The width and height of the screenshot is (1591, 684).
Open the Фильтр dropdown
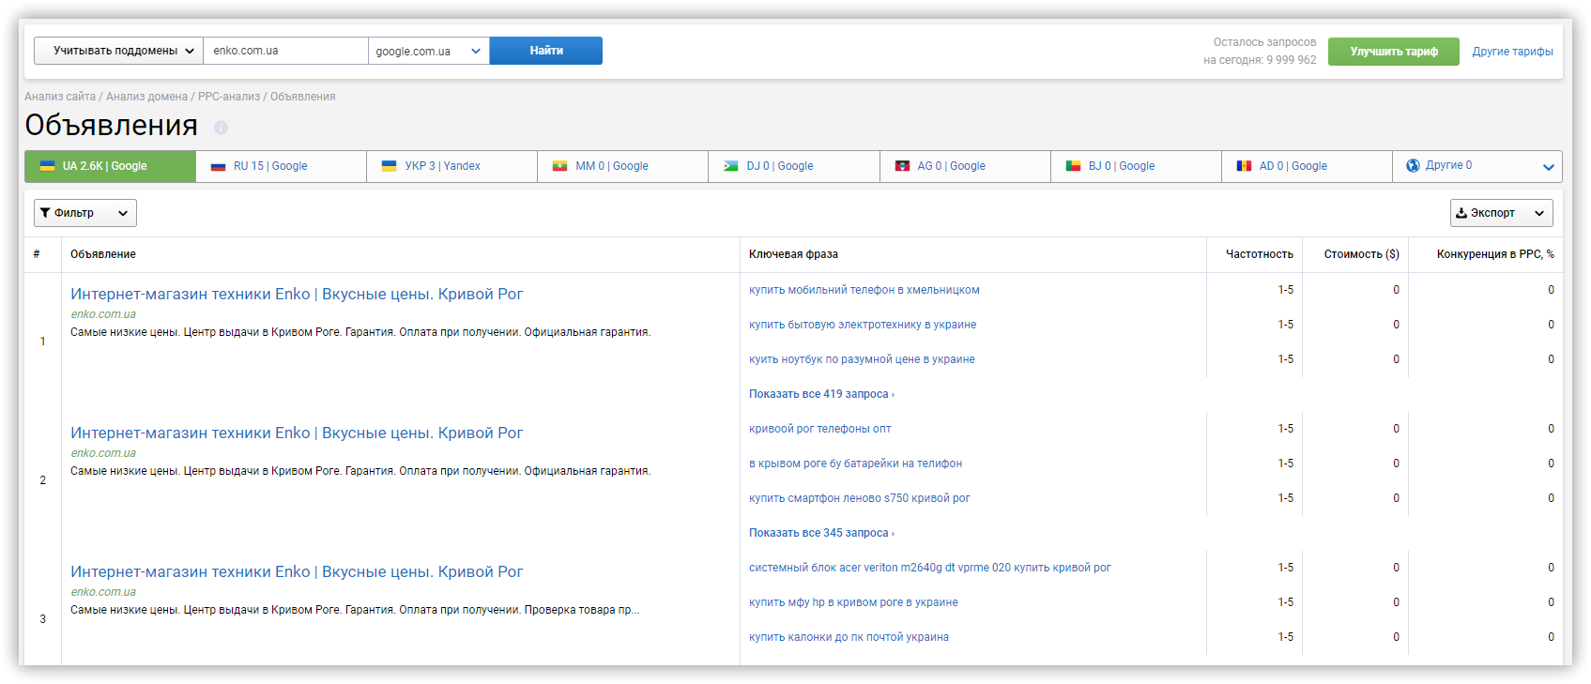pyautogui.click(x=85, y=213)
